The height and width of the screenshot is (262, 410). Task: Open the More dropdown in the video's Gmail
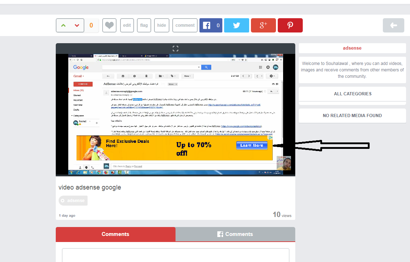[x=187, y=76]
